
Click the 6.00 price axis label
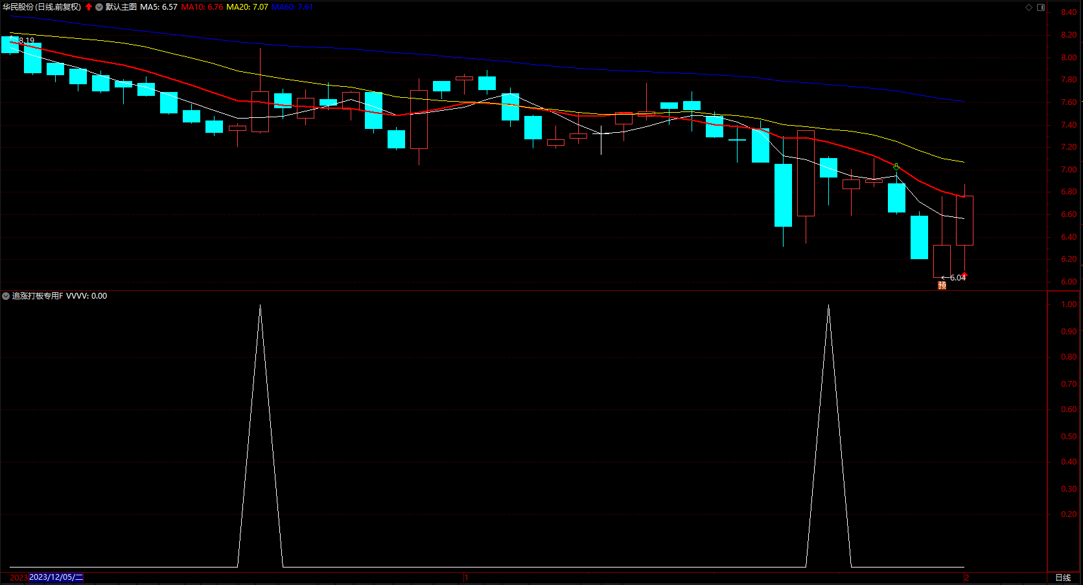click(x=1069, y=282)
